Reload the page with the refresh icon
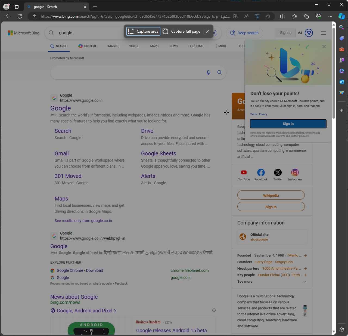Viewport: 348px width, 336px height. click(x=20, y=16)
